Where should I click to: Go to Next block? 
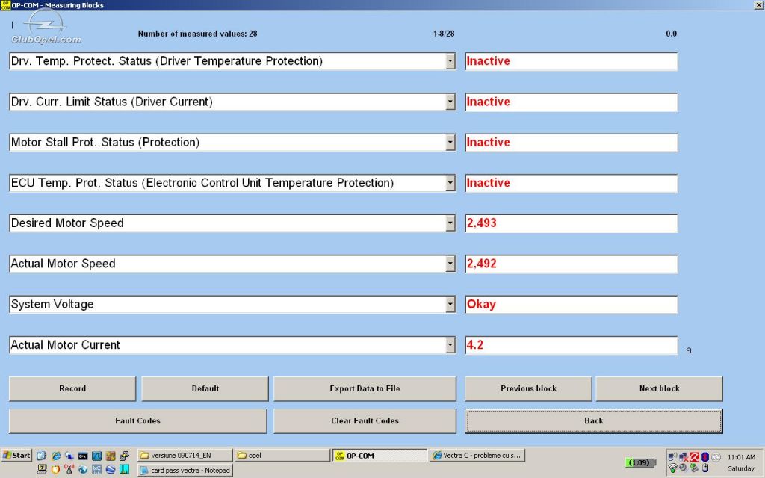[x=659, y=388]
